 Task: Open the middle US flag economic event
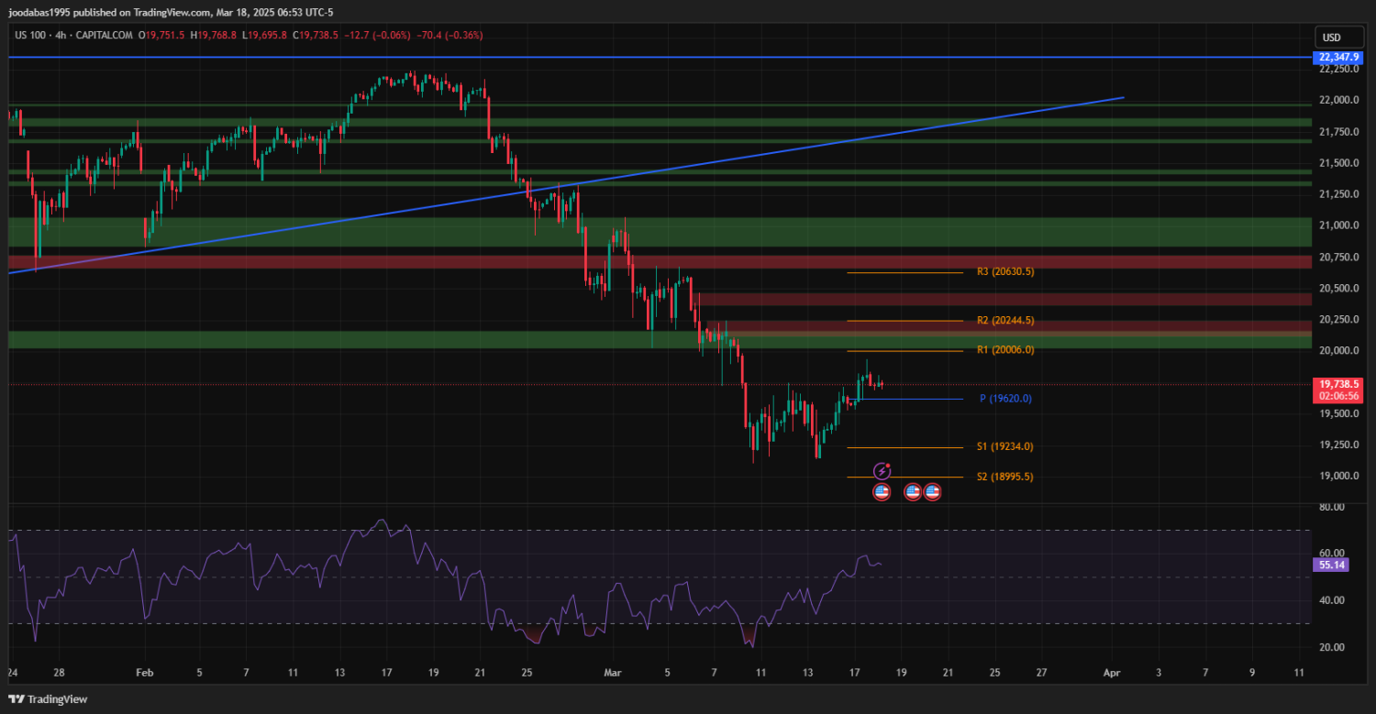click(x=913, y=492)
